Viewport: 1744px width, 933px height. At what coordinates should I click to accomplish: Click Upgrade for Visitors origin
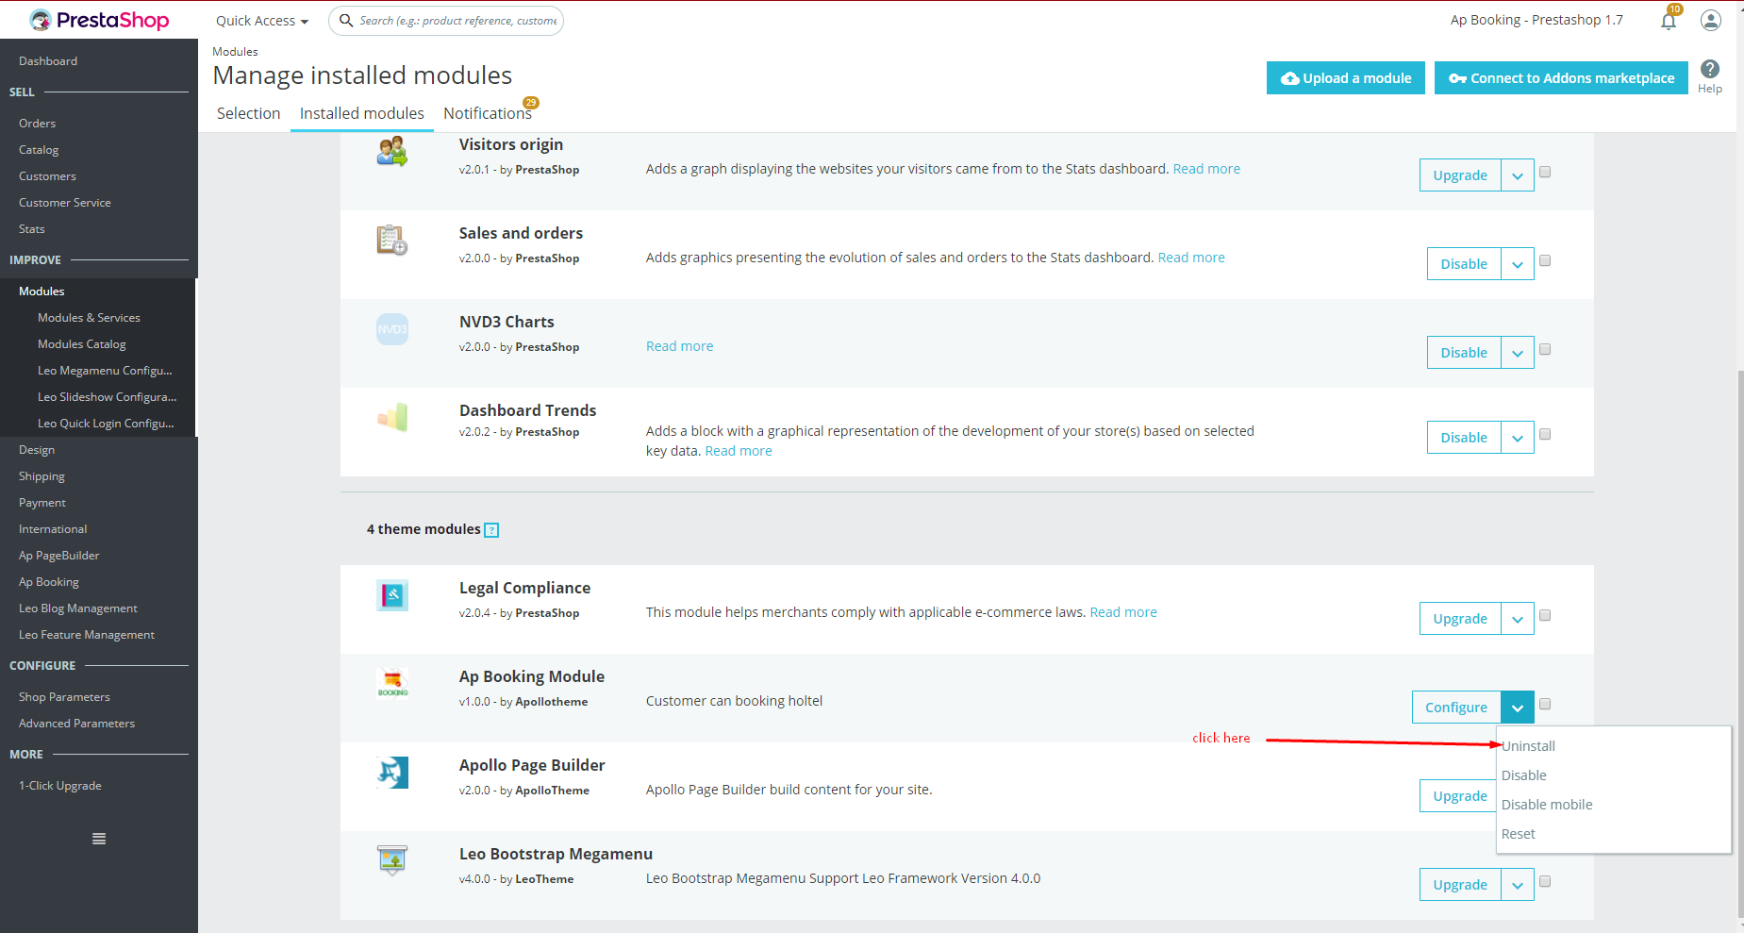[1460, 175]
